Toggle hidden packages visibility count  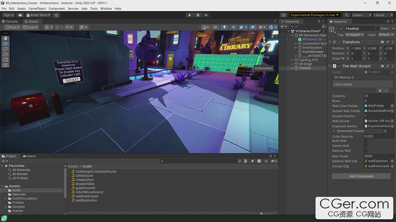(x=274, y=161)
